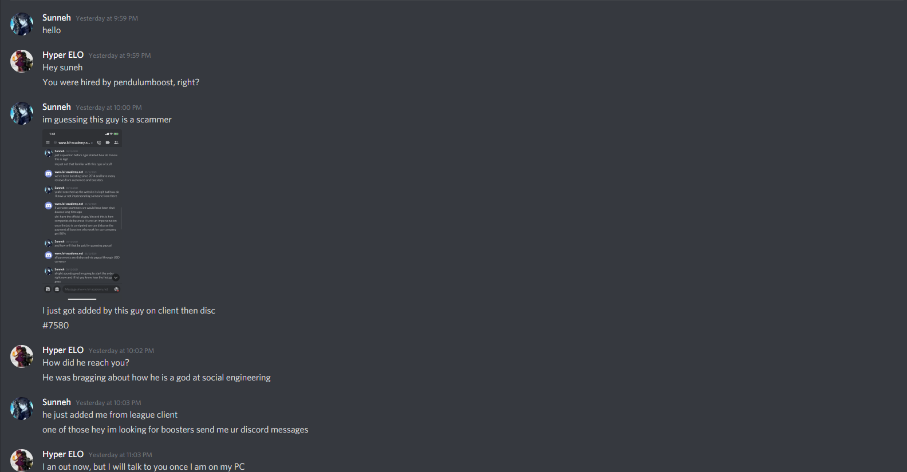Image resolution: width=907 pixels, height=472 pixels.
Task: Select the Sunneh name above the league client message
Action: click(57, 402)
